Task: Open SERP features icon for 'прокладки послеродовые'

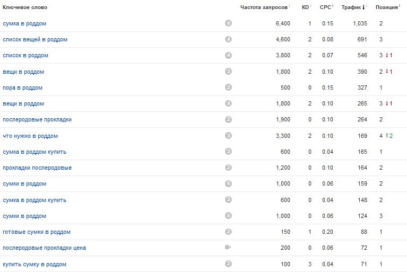Action: pyautogui.click(x=228, y=168)
